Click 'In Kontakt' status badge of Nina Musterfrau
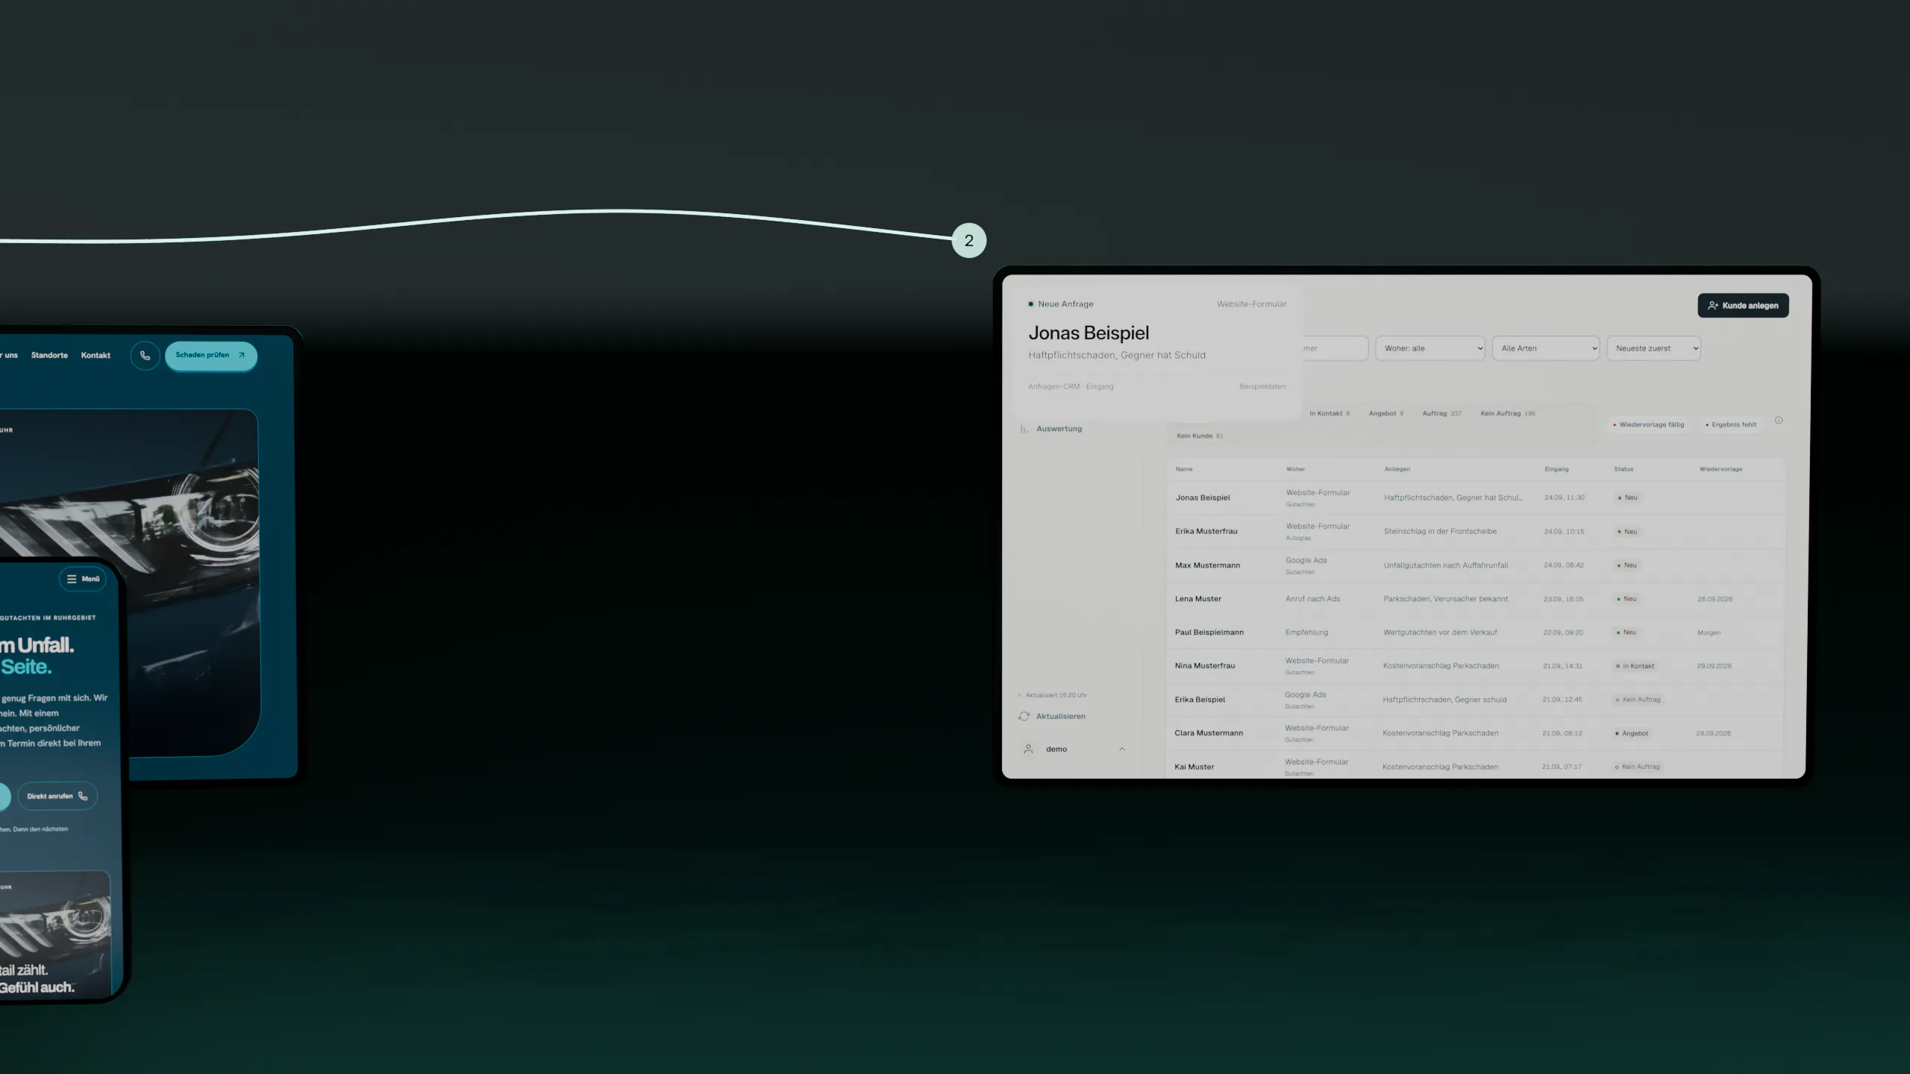 click(x=1635, y=666)
